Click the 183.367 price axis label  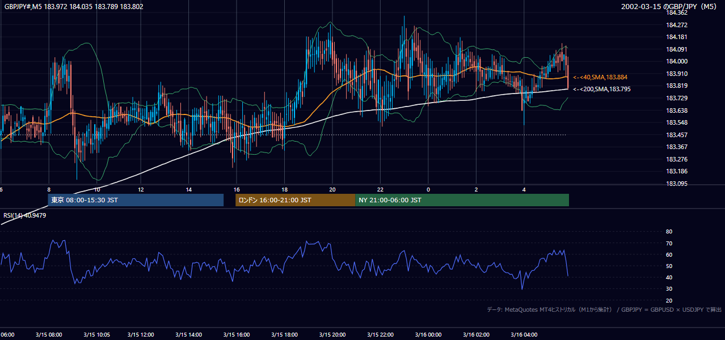(x=677, y=147)
